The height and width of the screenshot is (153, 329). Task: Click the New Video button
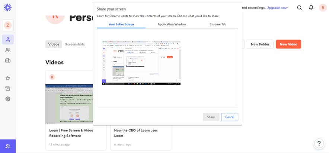tap(288, 44)
